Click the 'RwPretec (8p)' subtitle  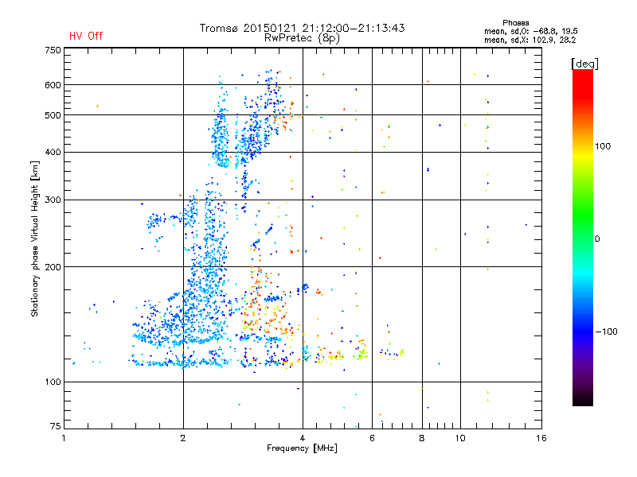point(302,38)
